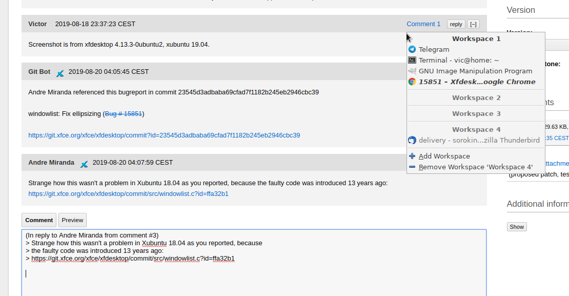Click the plus icon for Add Workspace

point(412,156)
